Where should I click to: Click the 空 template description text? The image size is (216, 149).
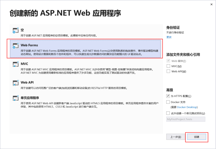pyautogui.click(x=59, y=35)
